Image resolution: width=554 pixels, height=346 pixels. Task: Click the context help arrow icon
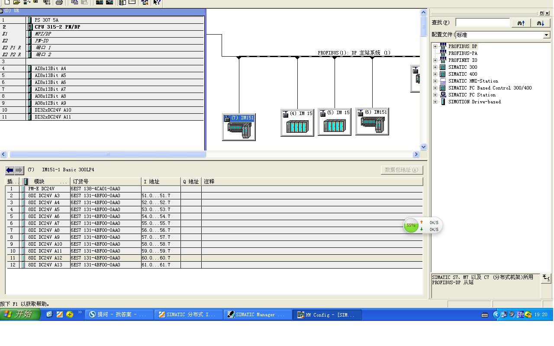pyautogui.click(x=157, y=2)
